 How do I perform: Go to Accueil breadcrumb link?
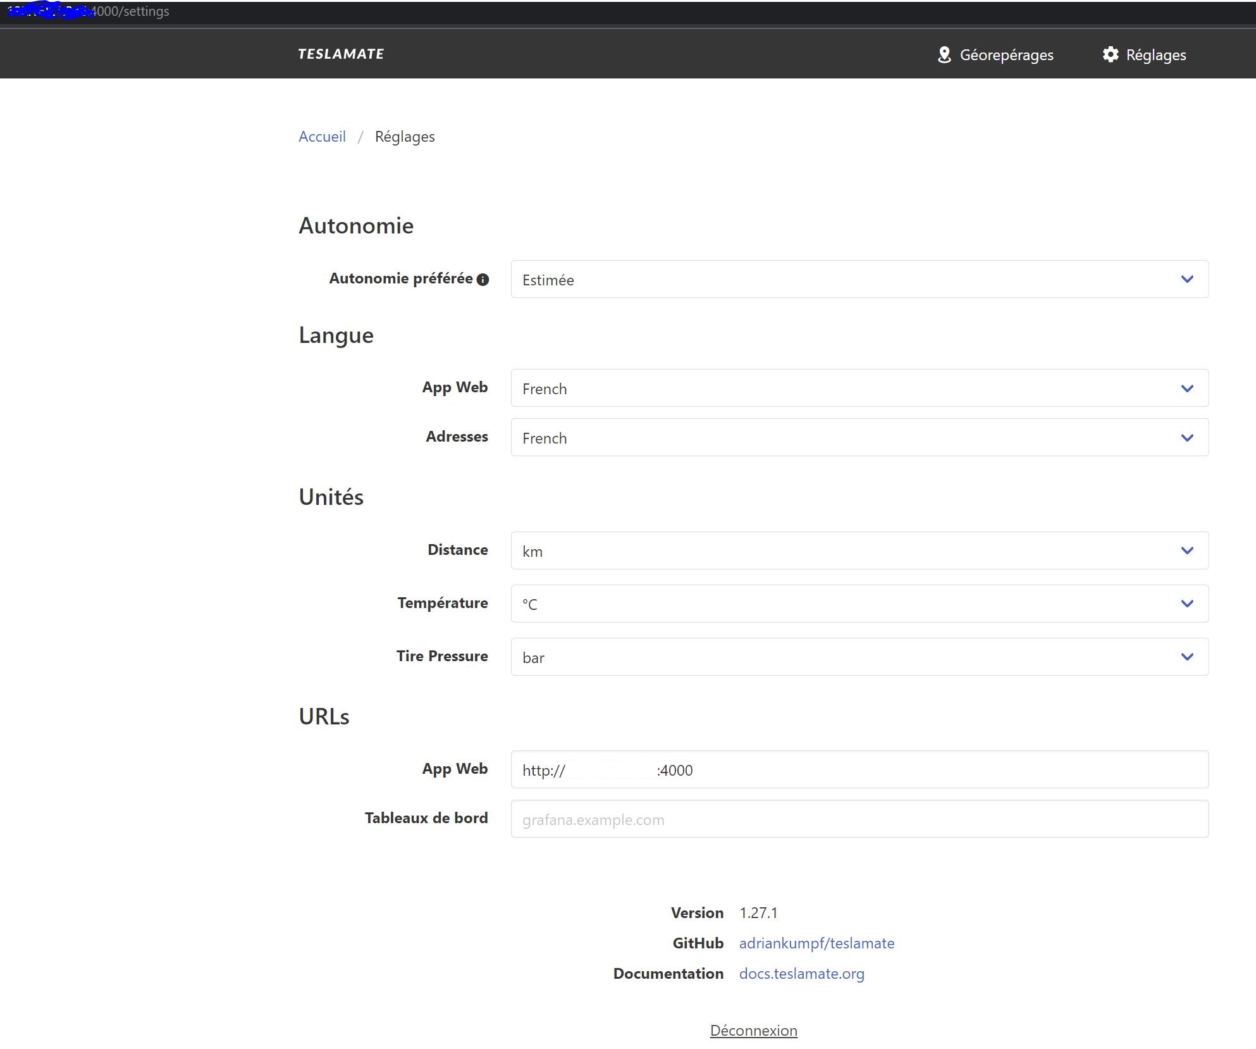pyautogui.click(x=322, y=137)
